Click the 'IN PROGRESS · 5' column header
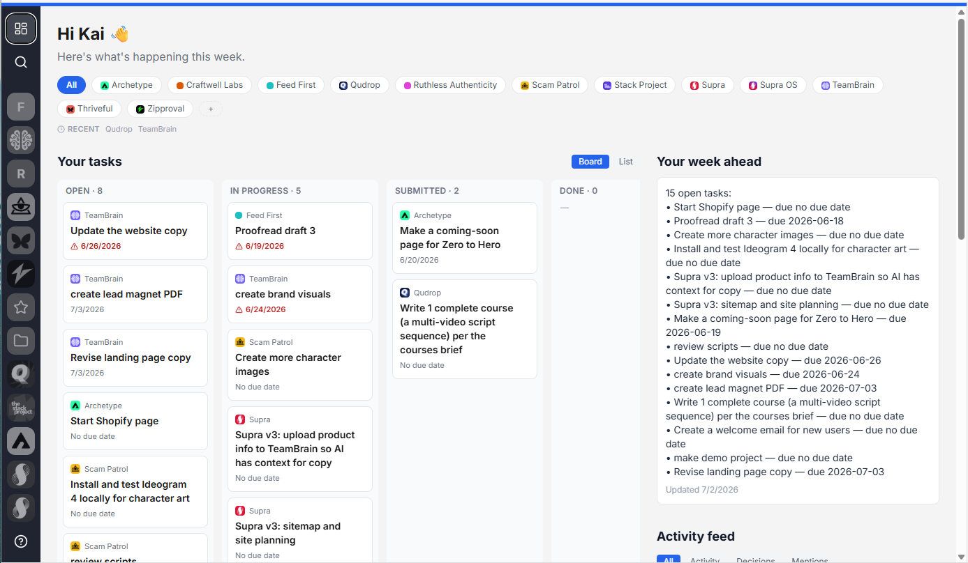Viewport: 968px width, 563px height. coord(266,191)
